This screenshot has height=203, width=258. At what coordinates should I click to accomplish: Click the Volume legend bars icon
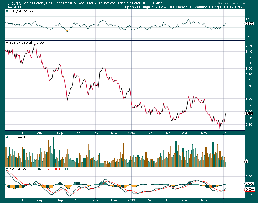(x=7, y=137)
